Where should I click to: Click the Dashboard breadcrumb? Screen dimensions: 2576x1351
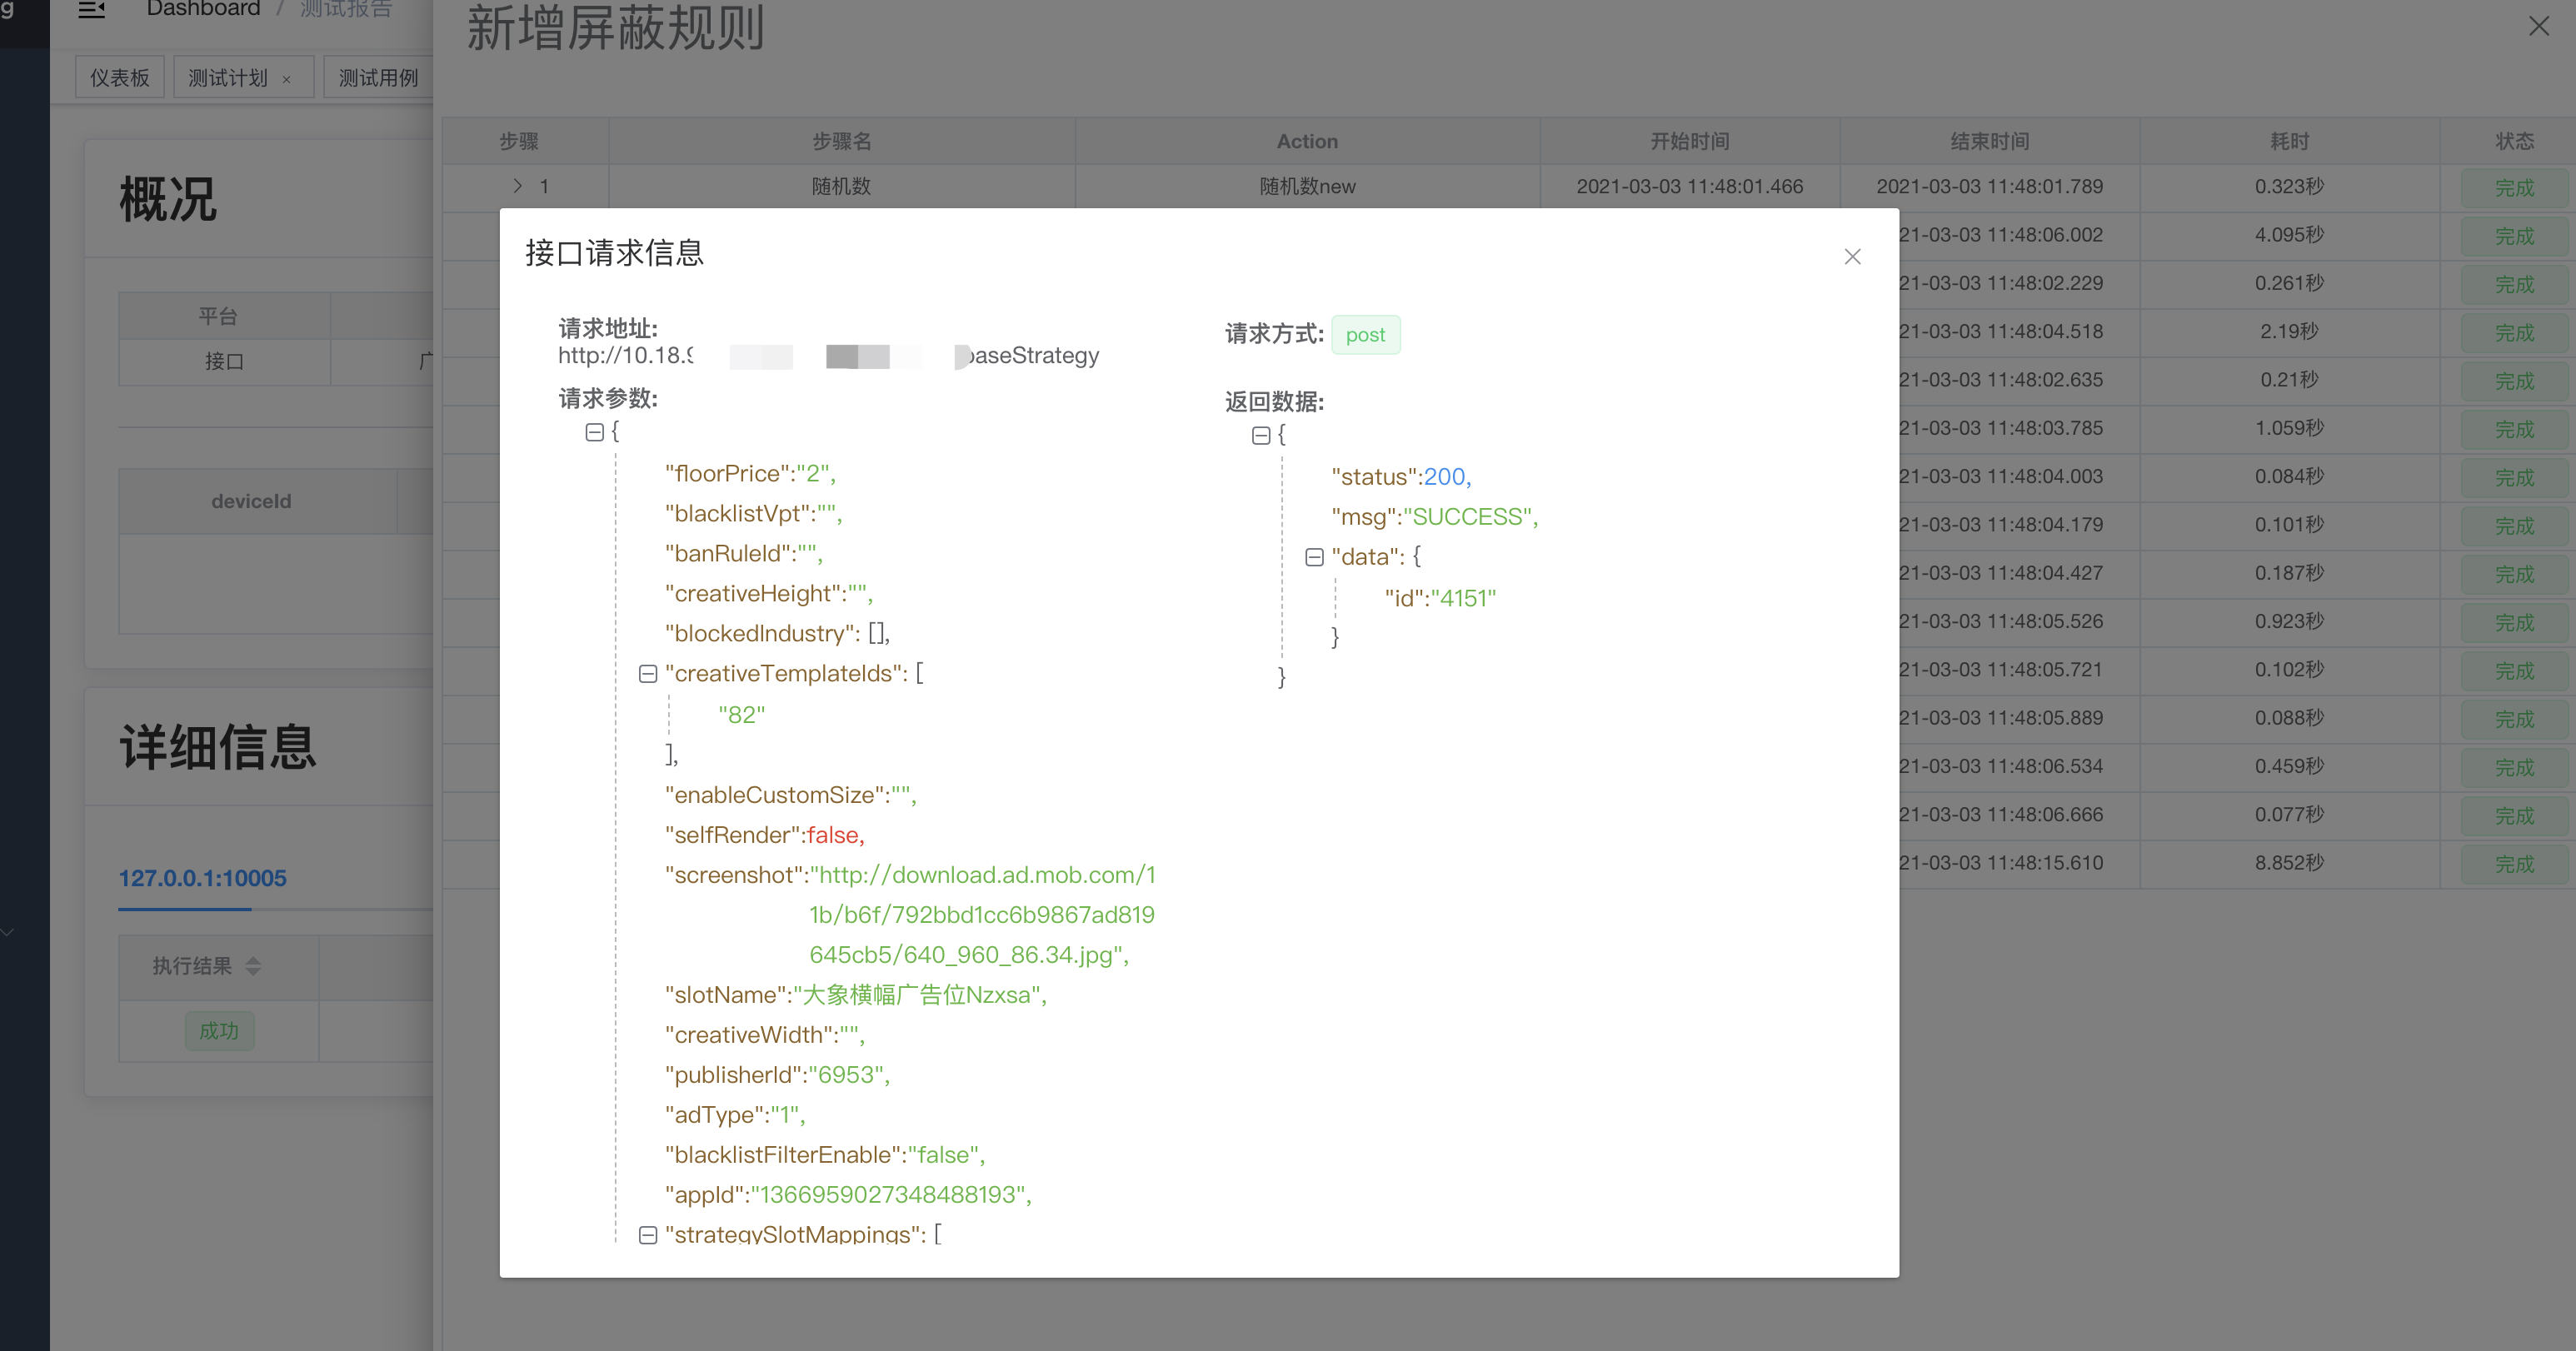point(203,9)
